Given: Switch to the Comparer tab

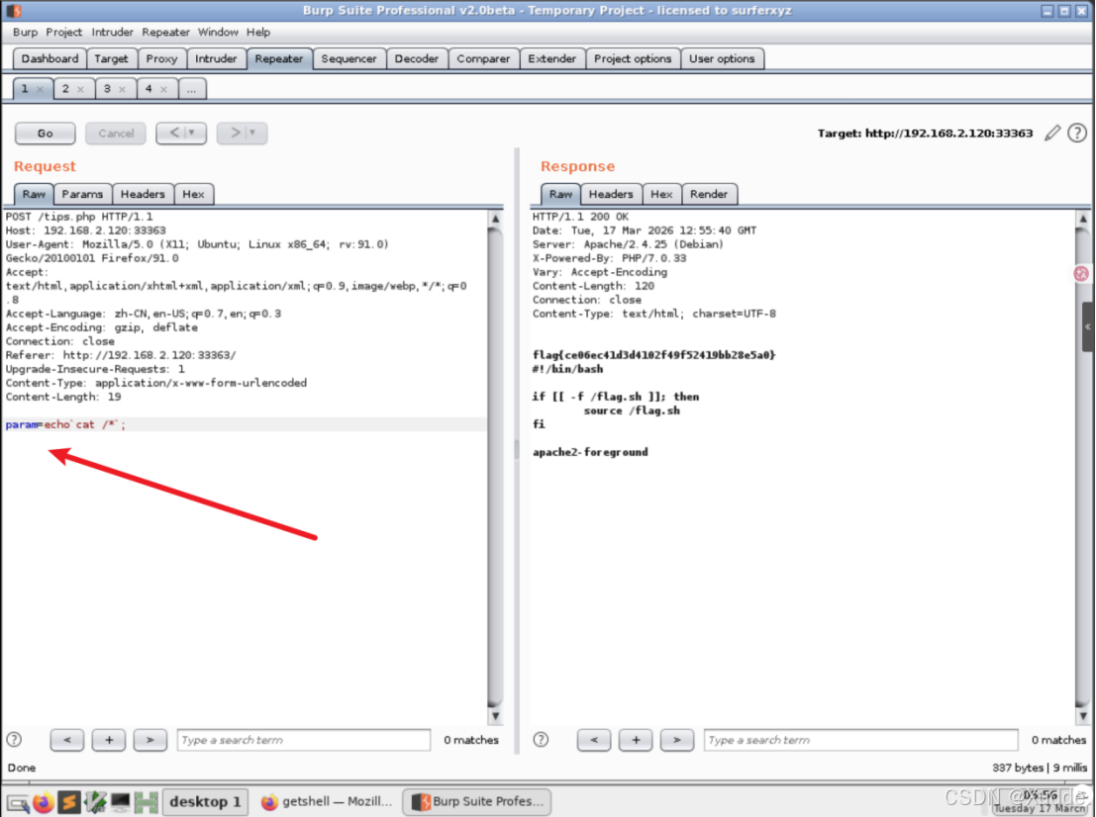Looking at the screenshot, I should tap(484, 58).
